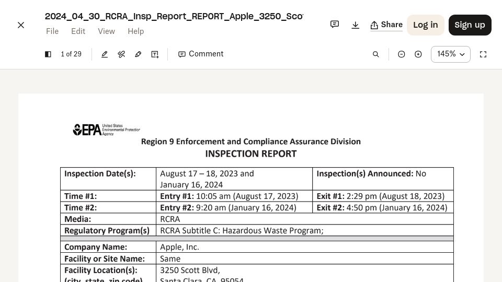Click 'August 17 – 18, 2023 and' text

click(207, 173)
